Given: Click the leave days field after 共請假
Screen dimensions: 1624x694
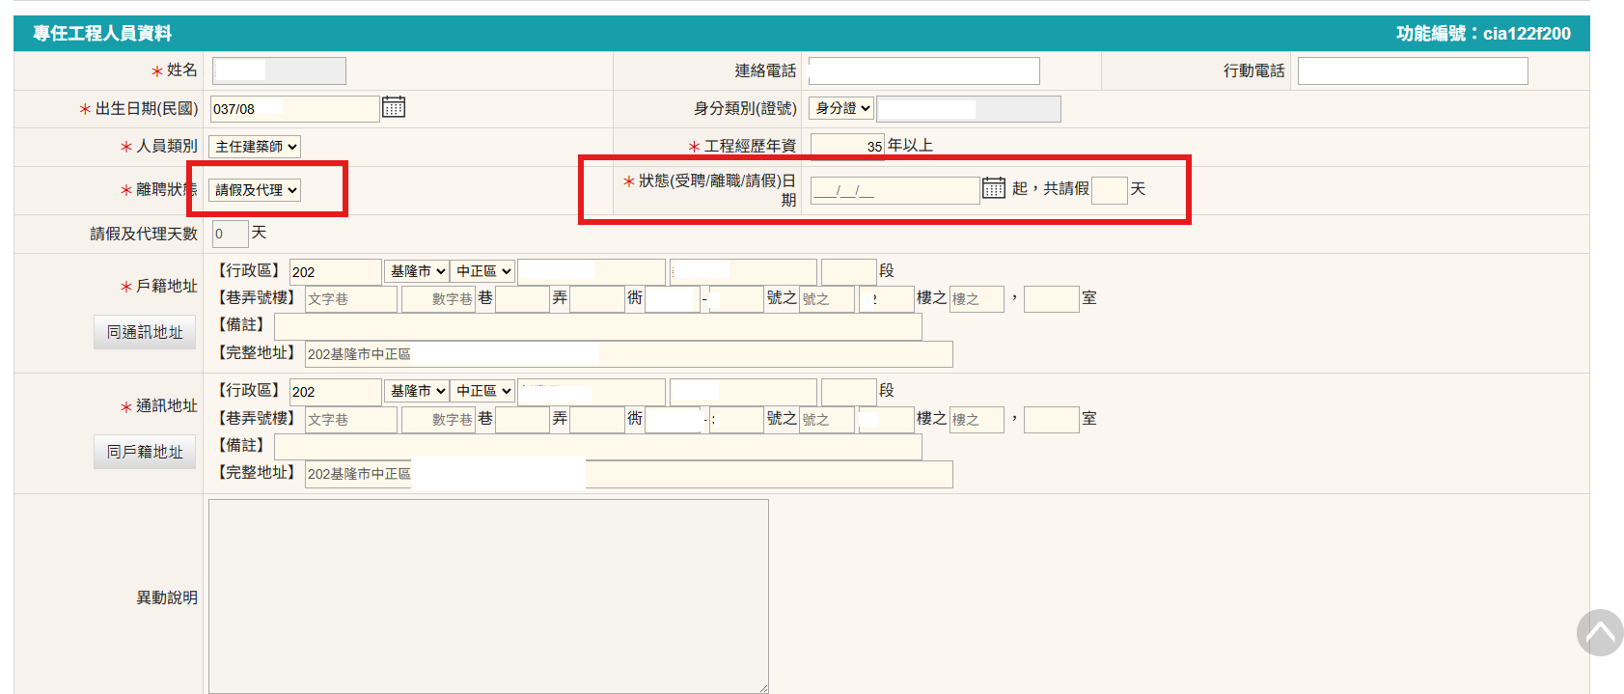Looking at the screenshot, I should [x=1109, y=190].
